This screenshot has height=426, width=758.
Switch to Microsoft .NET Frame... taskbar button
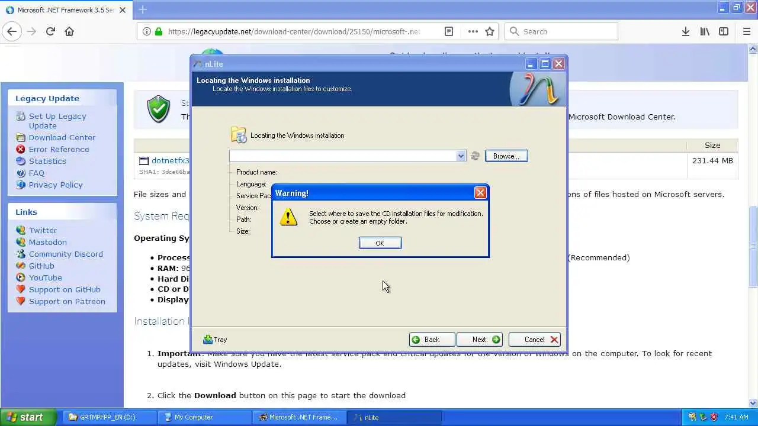pos(300,417)
